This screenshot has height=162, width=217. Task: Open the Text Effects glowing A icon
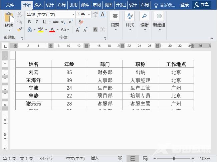30,30
